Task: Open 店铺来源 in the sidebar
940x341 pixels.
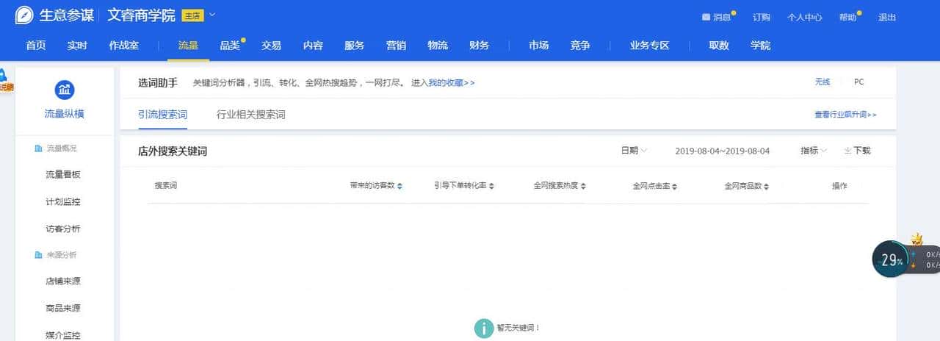Action: 62,281
